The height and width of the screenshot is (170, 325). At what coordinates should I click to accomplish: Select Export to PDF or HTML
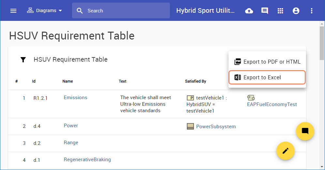click(267, 62)
